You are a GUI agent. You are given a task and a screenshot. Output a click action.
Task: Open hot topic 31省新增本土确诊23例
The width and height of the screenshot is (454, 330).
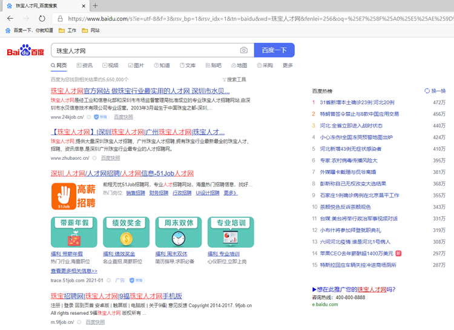click(x=357, y=102)
